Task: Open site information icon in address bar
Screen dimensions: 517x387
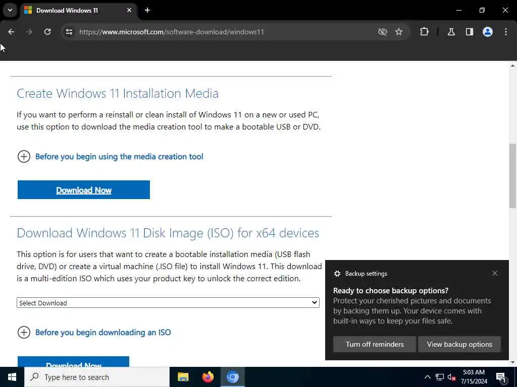Action: [69, 32]
